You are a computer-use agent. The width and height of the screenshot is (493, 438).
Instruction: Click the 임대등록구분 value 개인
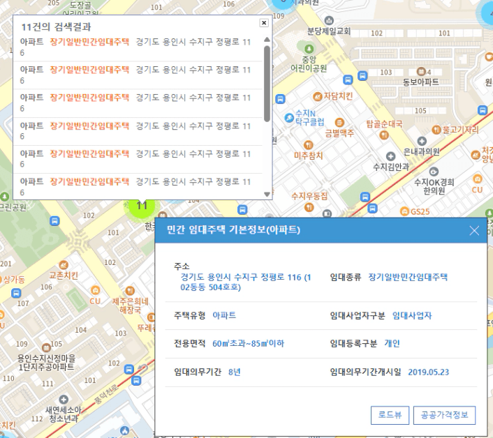click(392, 343)
